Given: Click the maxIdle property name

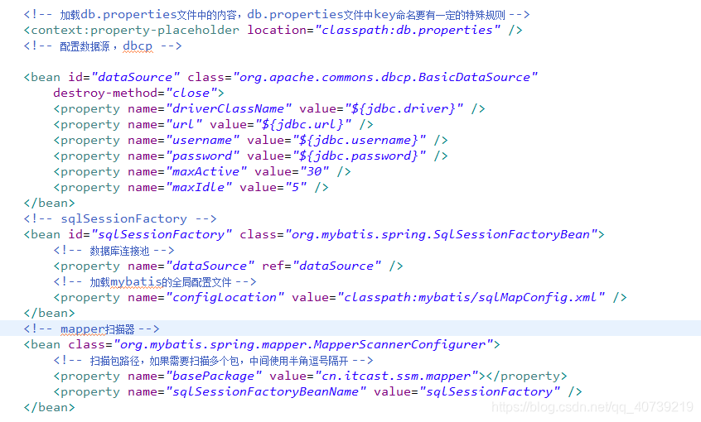Looking at the screenshot, I should pos(199,187).
